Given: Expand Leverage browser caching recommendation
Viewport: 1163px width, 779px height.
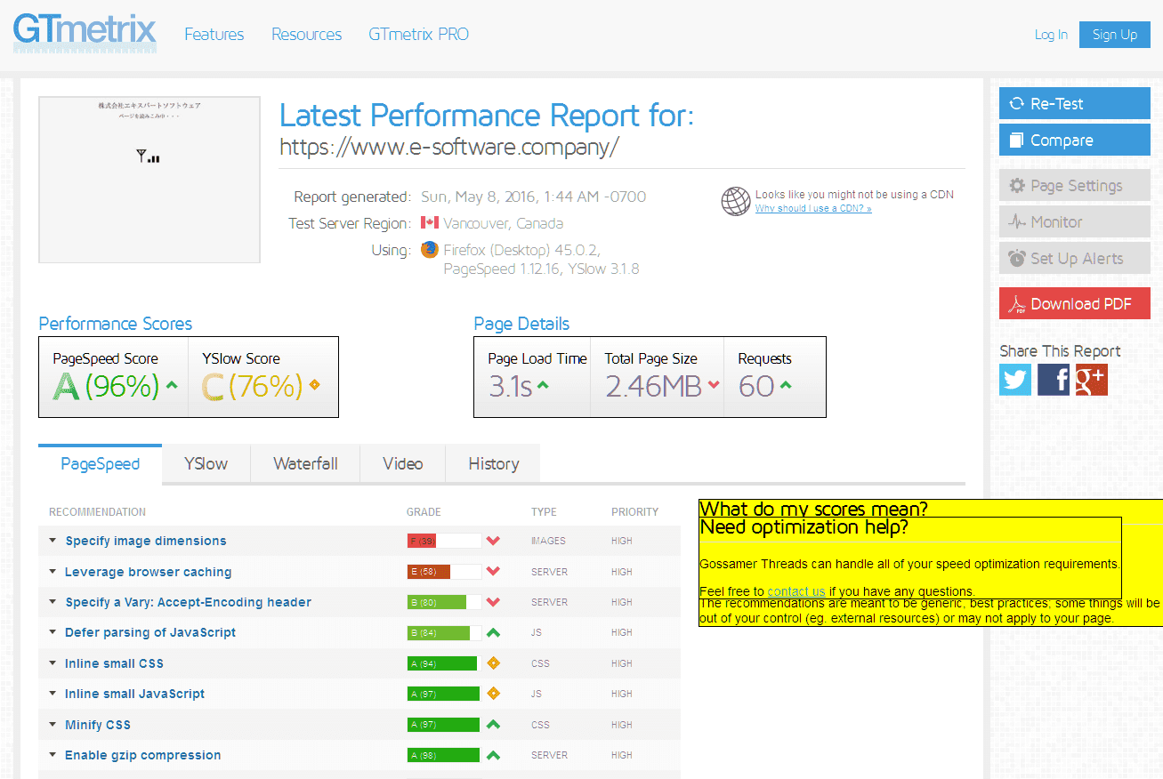Looking at the screenshot, I should (52, 572).
